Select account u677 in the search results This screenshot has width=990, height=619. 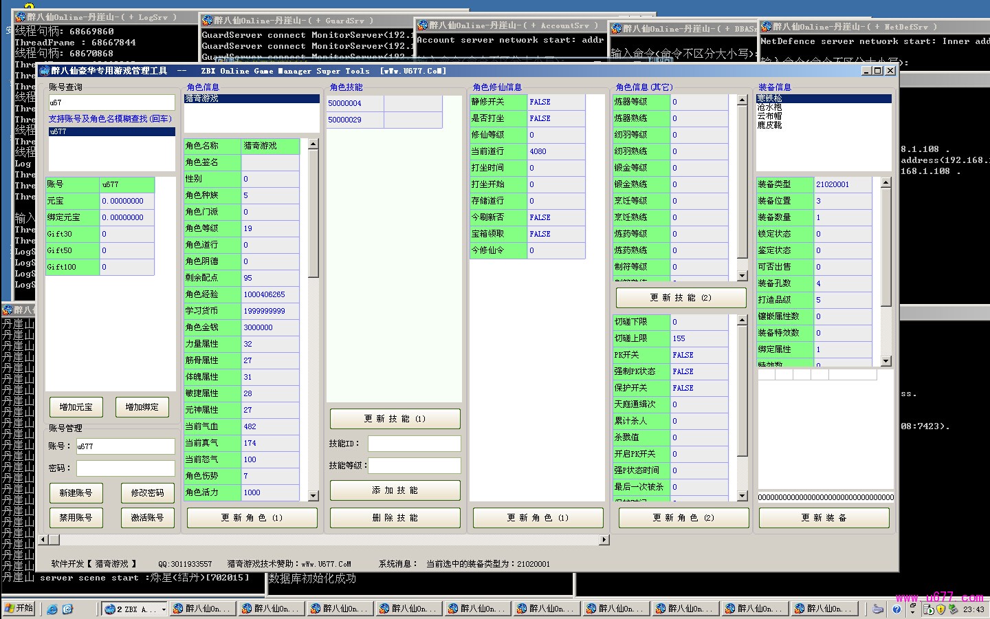(58, 131)
